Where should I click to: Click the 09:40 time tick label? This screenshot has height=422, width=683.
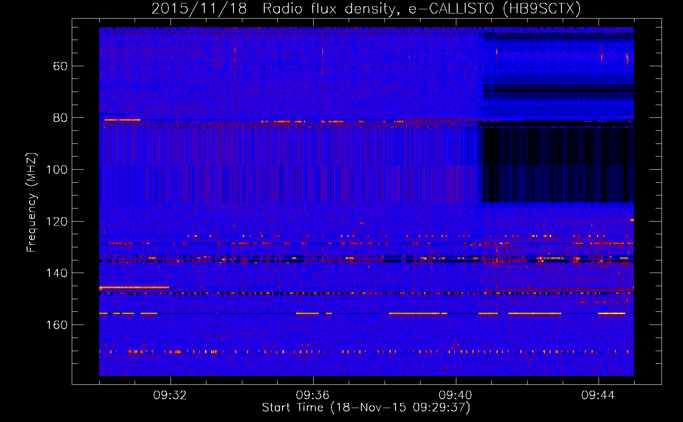tap(455, 395)
